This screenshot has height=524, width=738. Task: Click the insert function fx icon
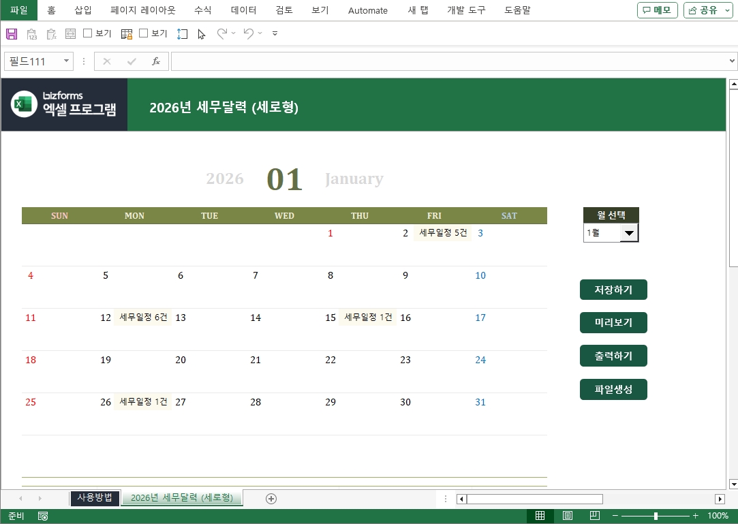(x=155, y=61)
